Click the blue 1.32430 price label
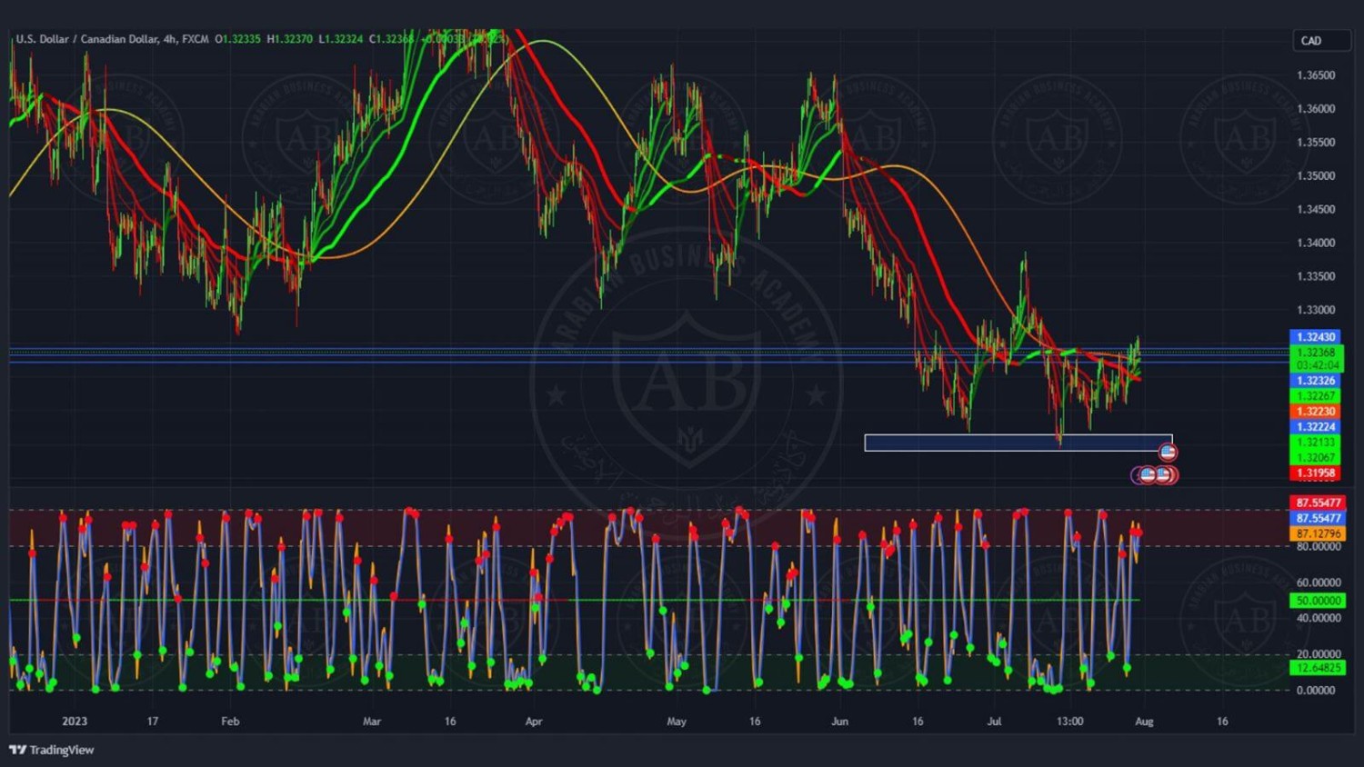Screen dimensions: 1364x767 (1315, 337)
